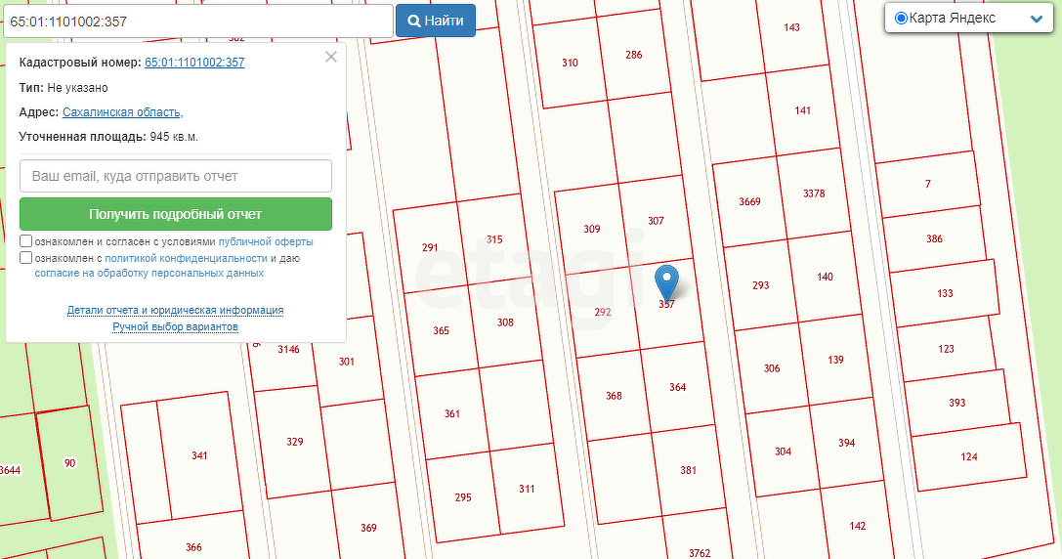Open the политикой конфиденциальности link
Viewport: 1062px width, 559px height.
pyautogui.click(x=186, y=258)
